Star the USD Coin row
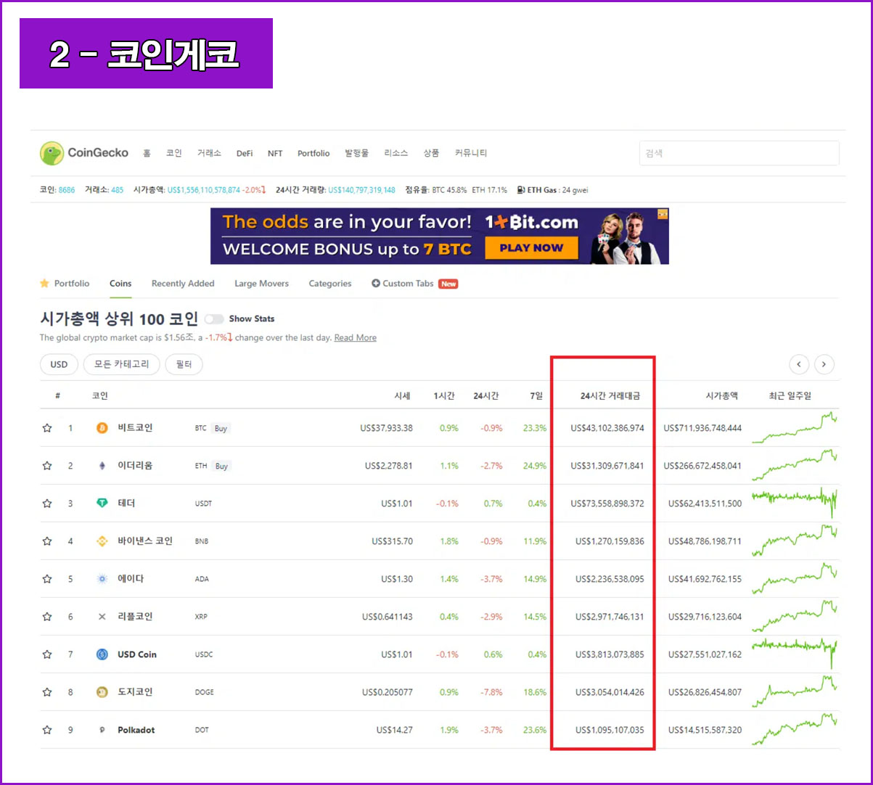The width and height of the screenshot is (873, 785). coord(47,654)
